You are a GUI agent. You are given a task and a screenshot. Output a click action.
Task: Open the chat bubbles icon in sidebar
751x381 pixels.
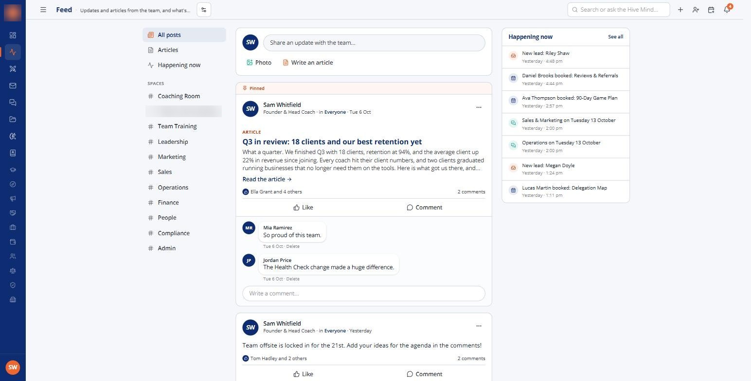coord(13,103)
